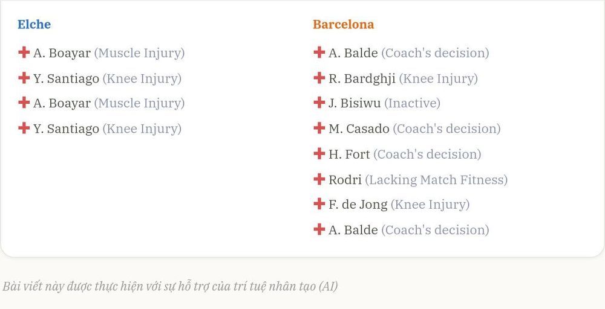Click the injury icon beside F. de Jong
The image size is (605, 309).
point(319,203)
